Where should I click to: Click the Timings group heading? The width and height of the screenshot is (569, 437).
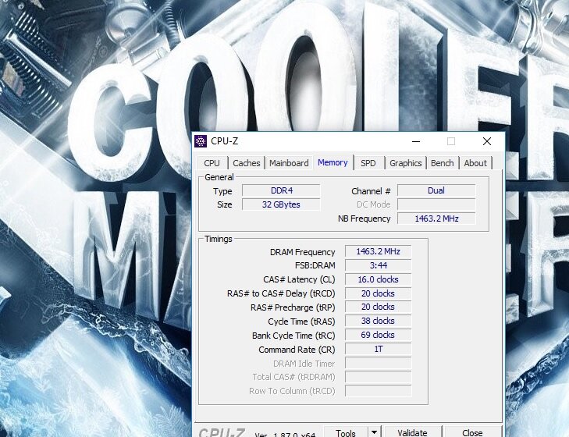pyautogui.click(x=218, y=240)
